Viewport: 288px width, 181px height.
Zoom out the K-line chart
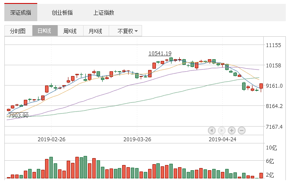(242, 130)
